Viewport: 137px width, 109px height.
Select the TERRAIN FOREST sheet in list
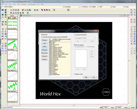[x=57, y=51]
